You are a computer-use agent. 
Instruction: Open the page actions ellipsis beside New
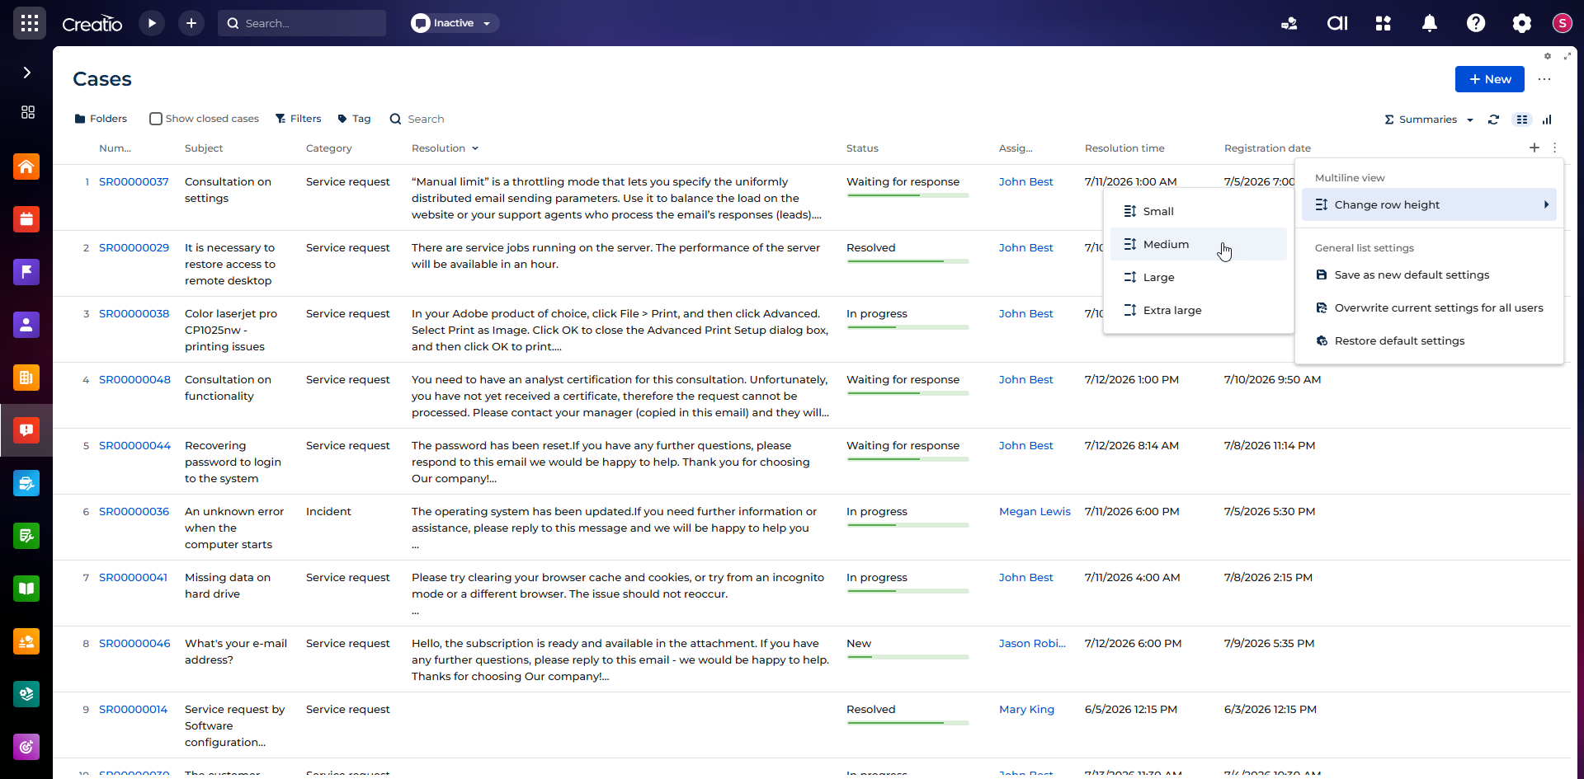click(x=1544, y=79)
